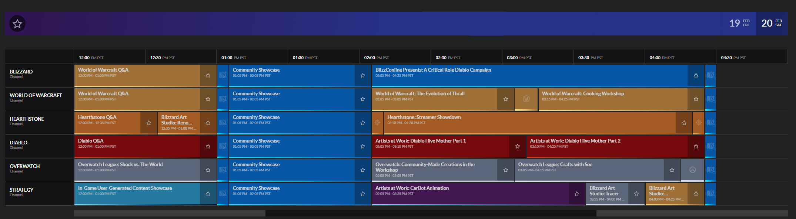This screenshot has width=796, height=219.
Task: Favorite Community Showcase on the Blizzard channel row
Action: pos(363,75)
